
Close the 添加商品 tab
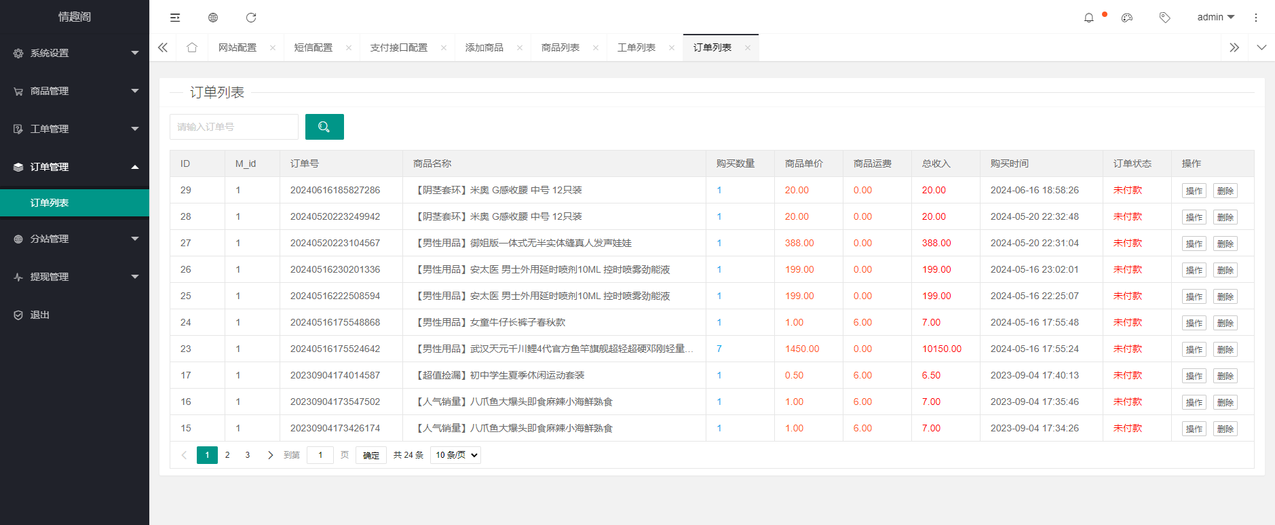tap(520, 47)
